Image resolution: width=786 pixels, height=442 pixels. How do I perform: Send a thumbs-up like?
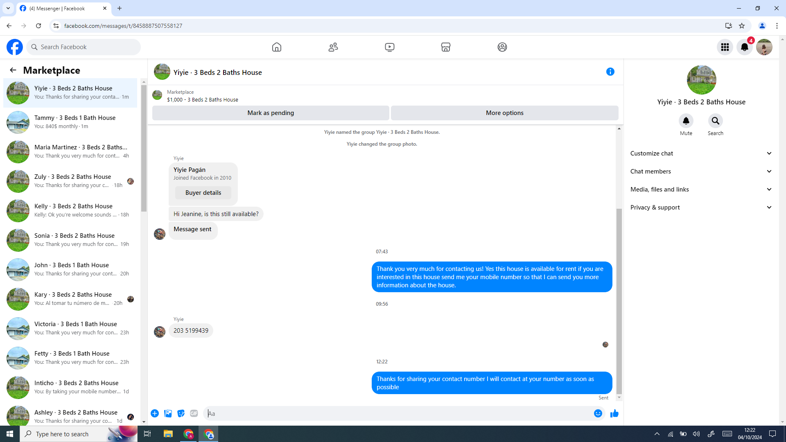[614, 413]
